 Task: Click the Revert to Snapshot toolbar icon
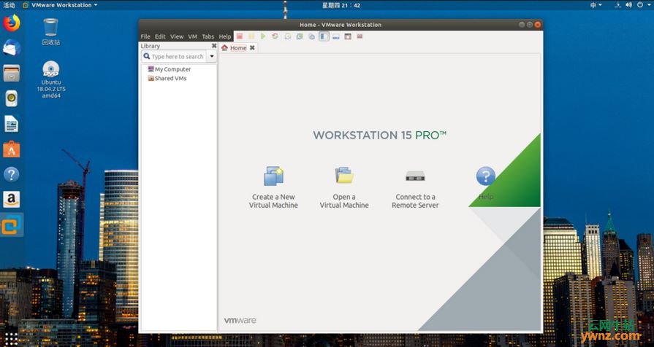point(300,36)
